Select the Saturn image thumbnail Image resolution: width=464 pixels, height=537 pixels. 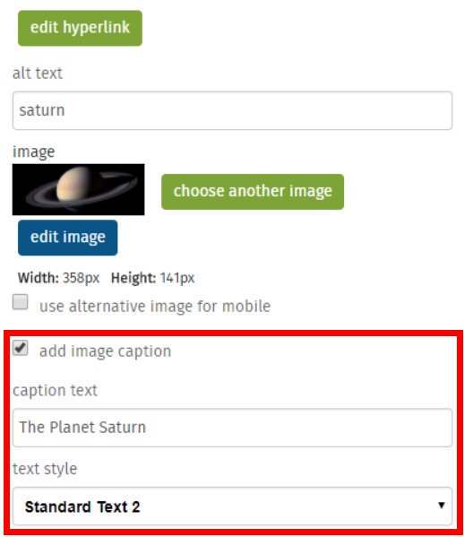(x=78, y=189)
